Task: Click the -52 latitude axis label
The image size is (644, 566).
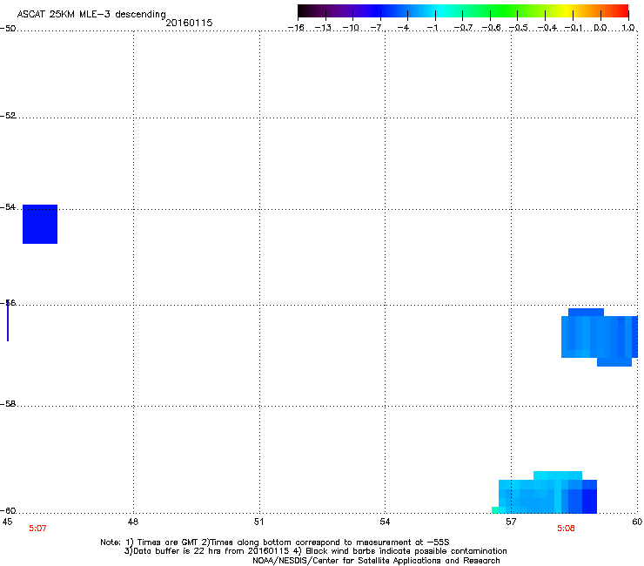Action: (x=8, y=116)
